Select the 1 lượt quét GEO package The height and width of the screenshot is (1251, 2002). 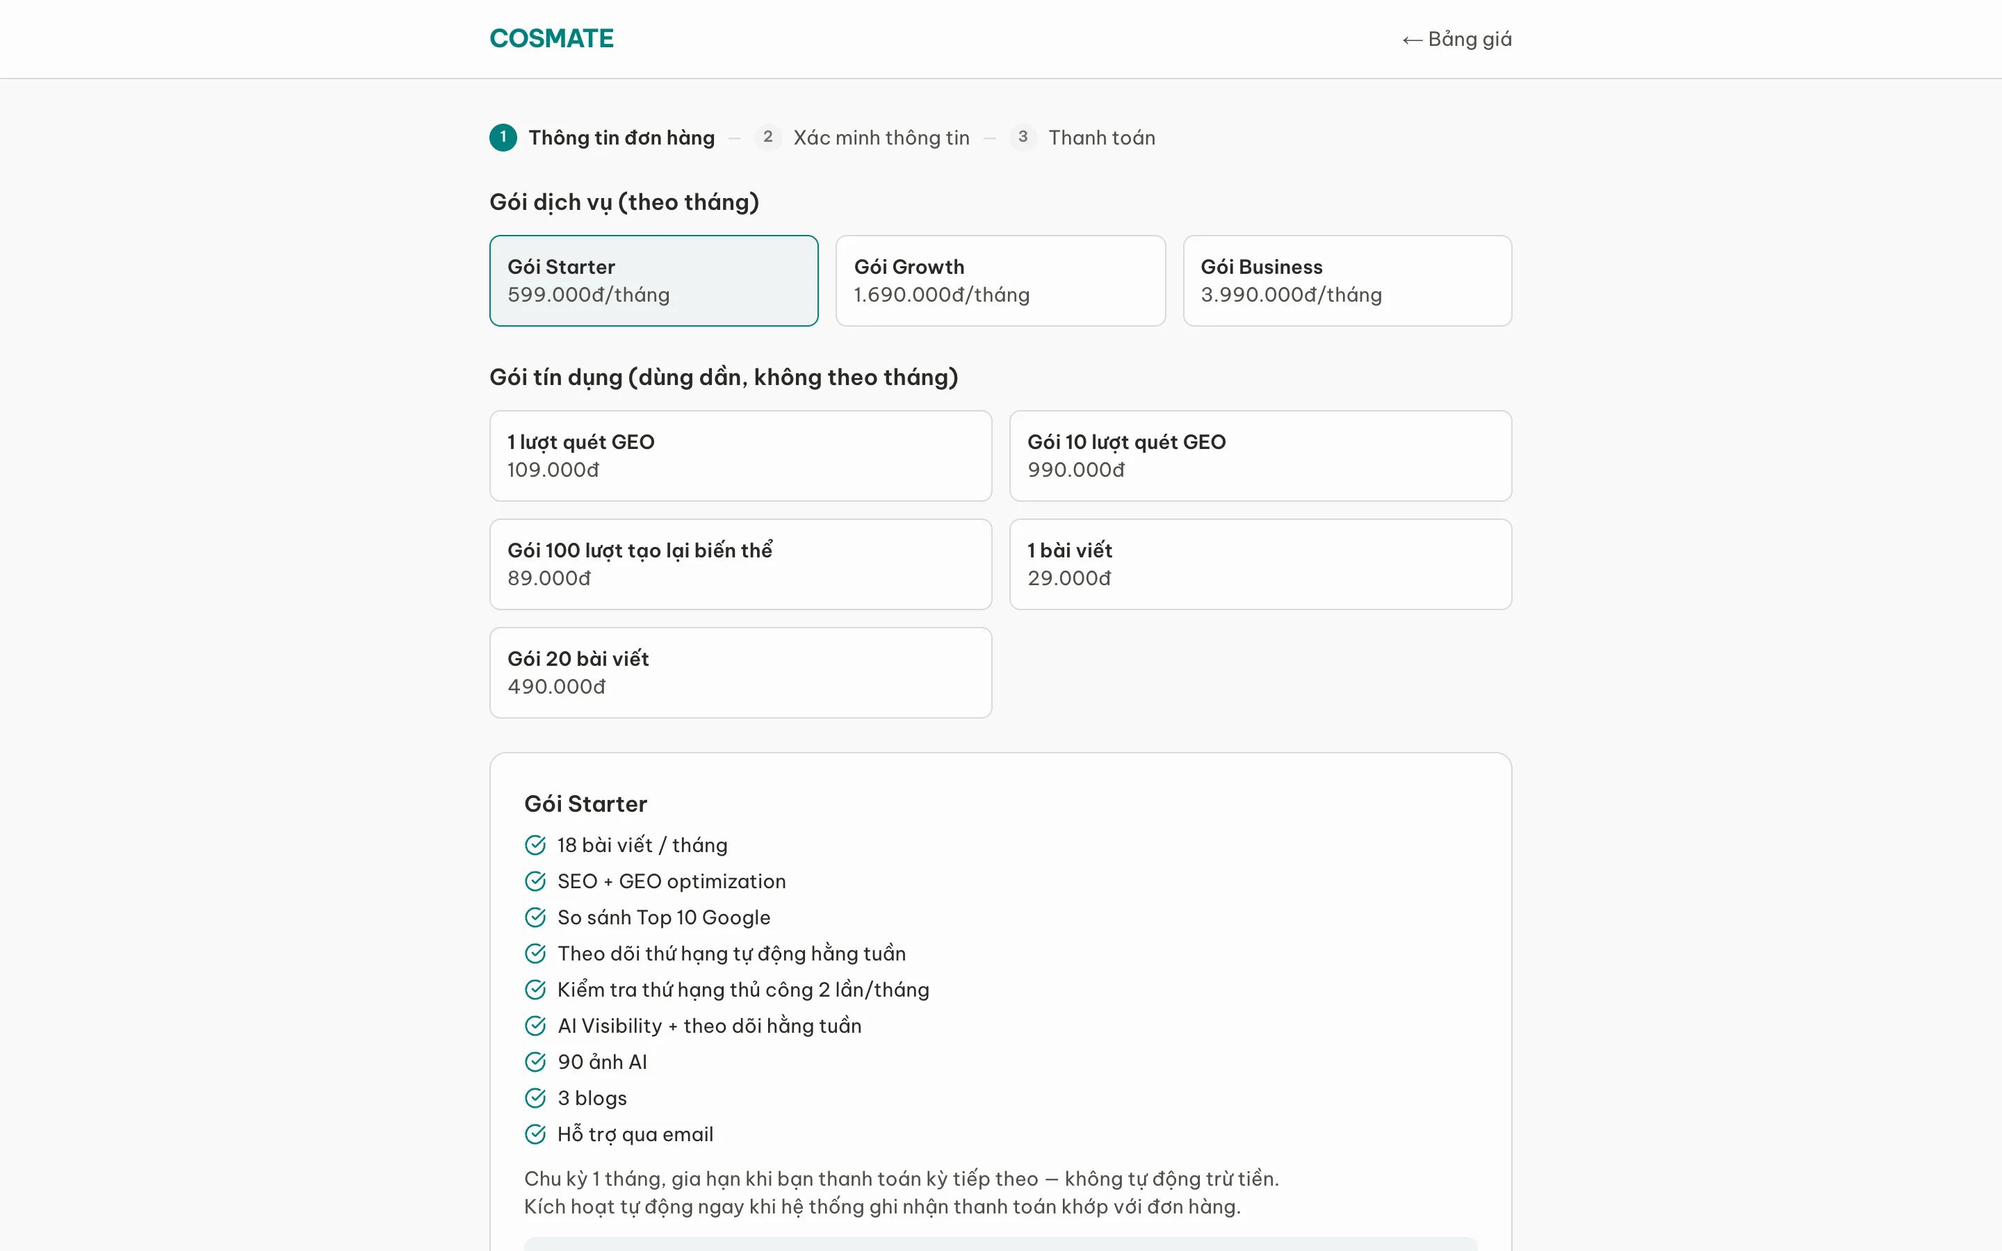pyautogui.click(x=740, y=456)
